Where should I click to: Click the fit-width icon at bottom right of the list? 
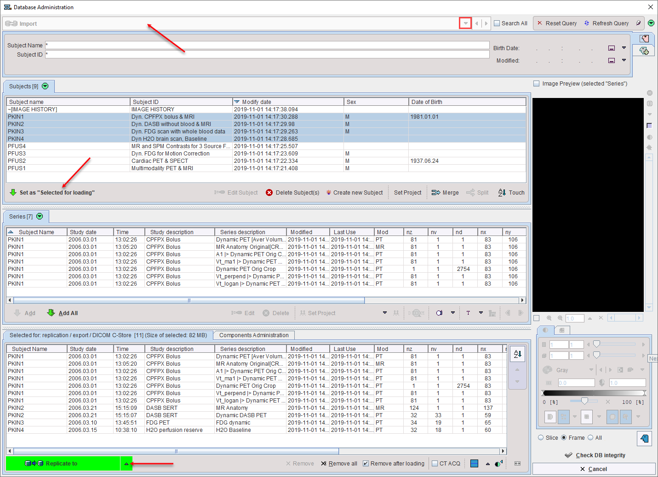(517, 463)
